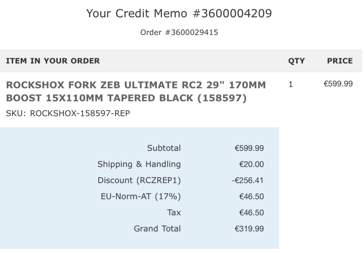Select the €319.99 grand total amount
This screenshot has width=364, height=253.
tap(249, 229)
